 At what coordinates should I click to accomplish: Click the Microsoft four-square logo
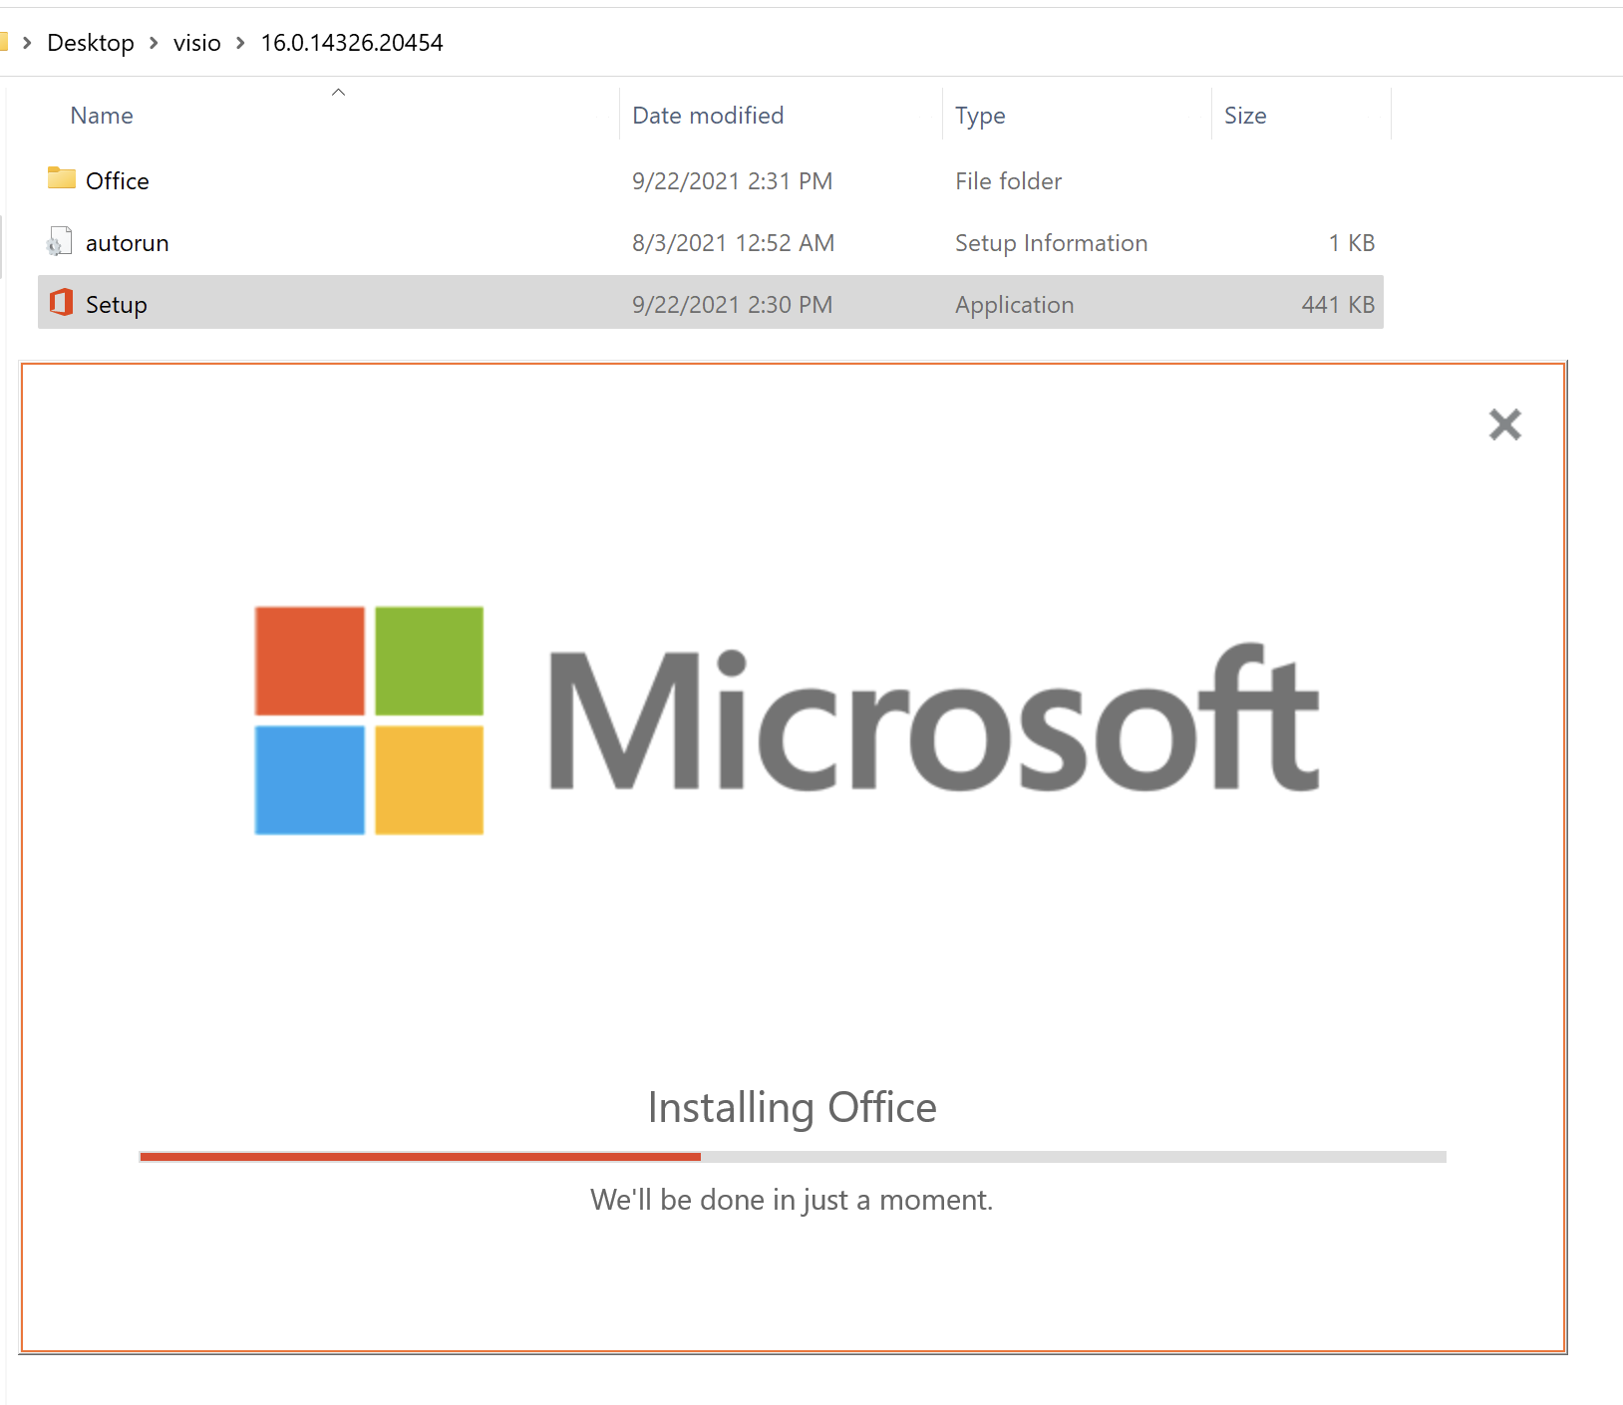(369, 720)
